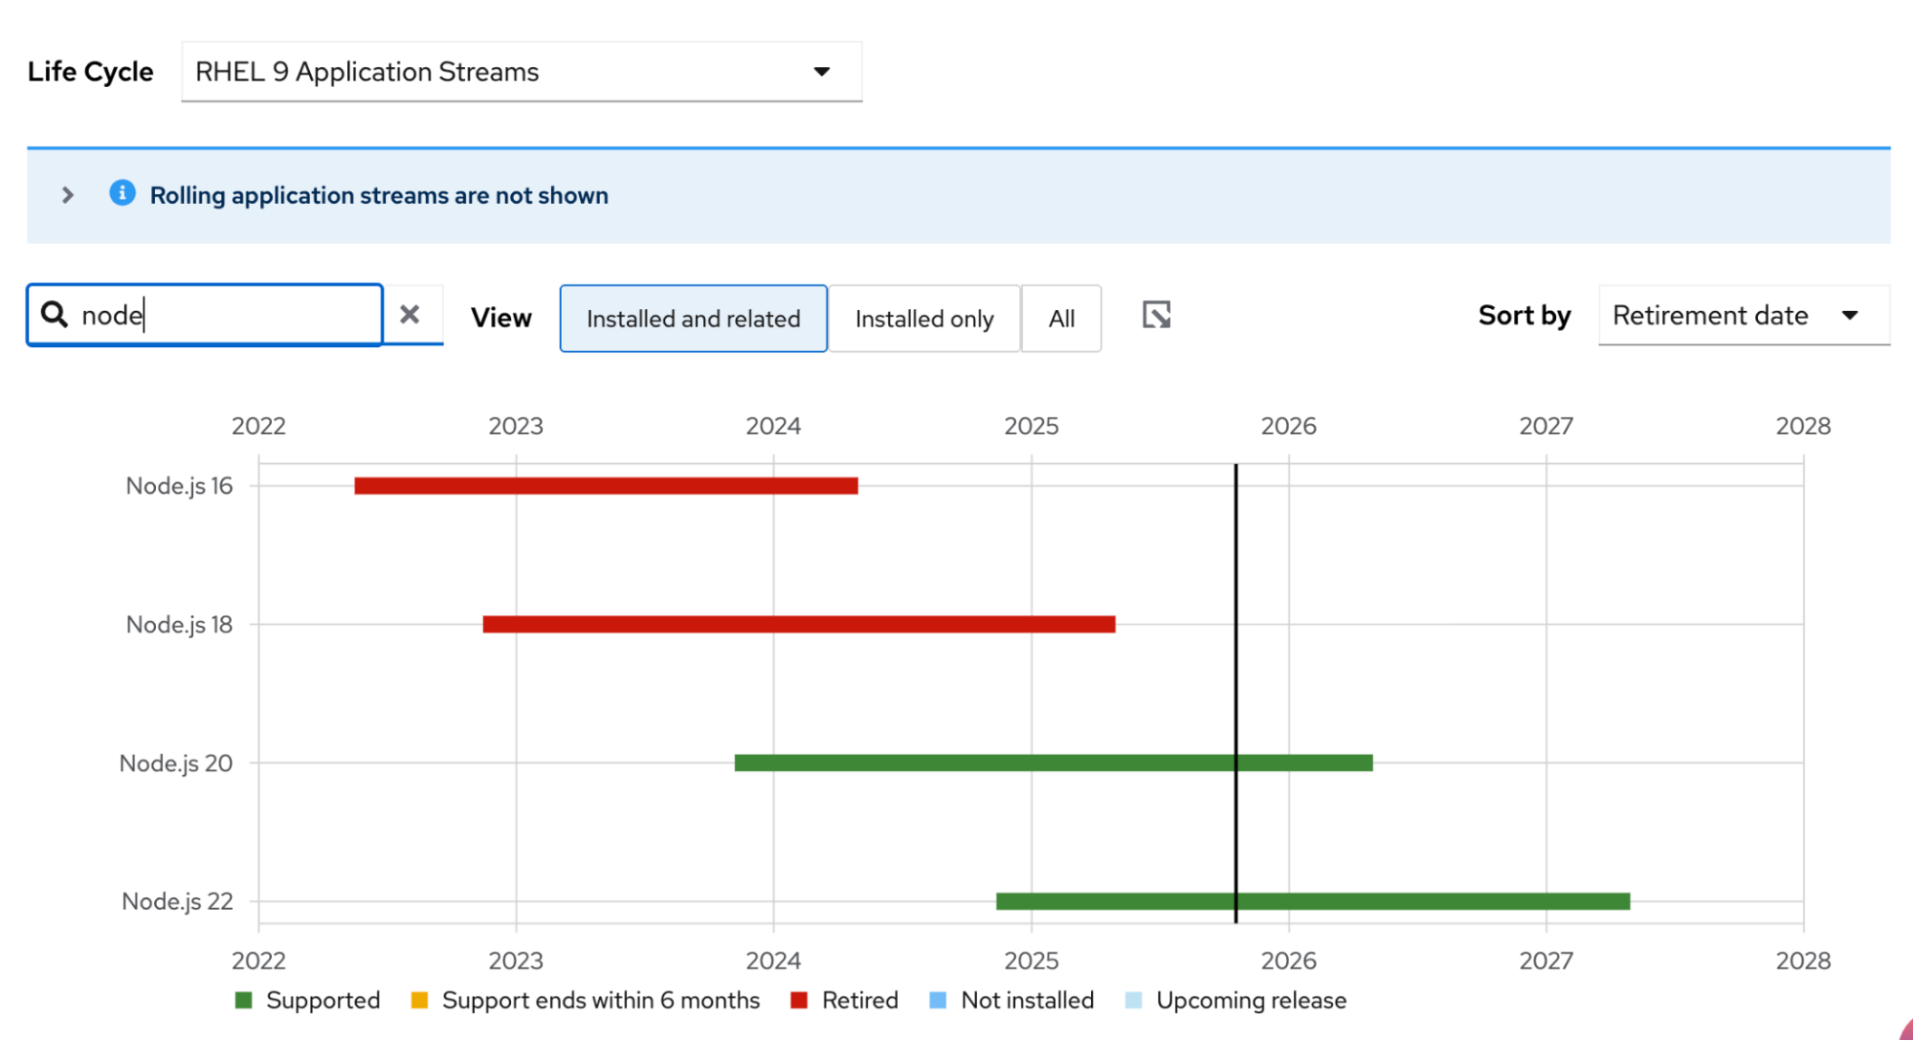Click the expand chart arrow icon
The height and width of the screenshot is (1041, 1913).
pyautogui.click(x=1156, y=315)
